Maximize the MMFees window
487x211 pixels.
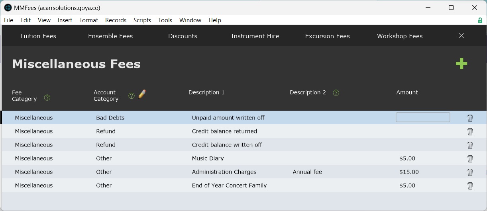[451, 8]
